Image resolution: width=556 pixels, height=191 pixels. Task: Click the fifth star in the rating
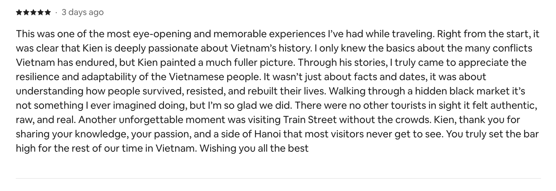point(48,13)
